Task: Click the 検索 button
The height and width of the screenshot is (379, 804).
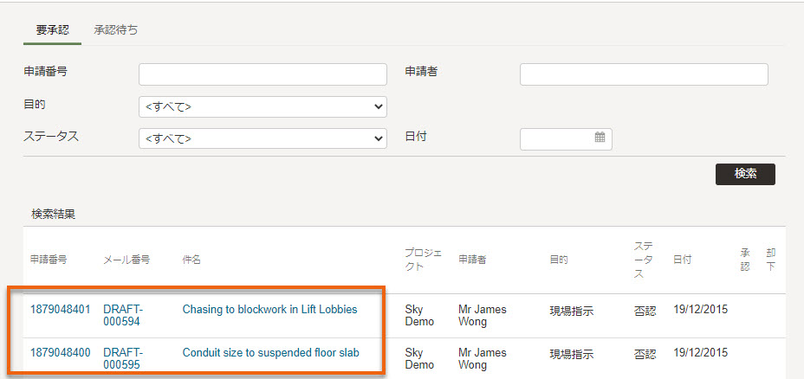Action: [x=745, y=174]
